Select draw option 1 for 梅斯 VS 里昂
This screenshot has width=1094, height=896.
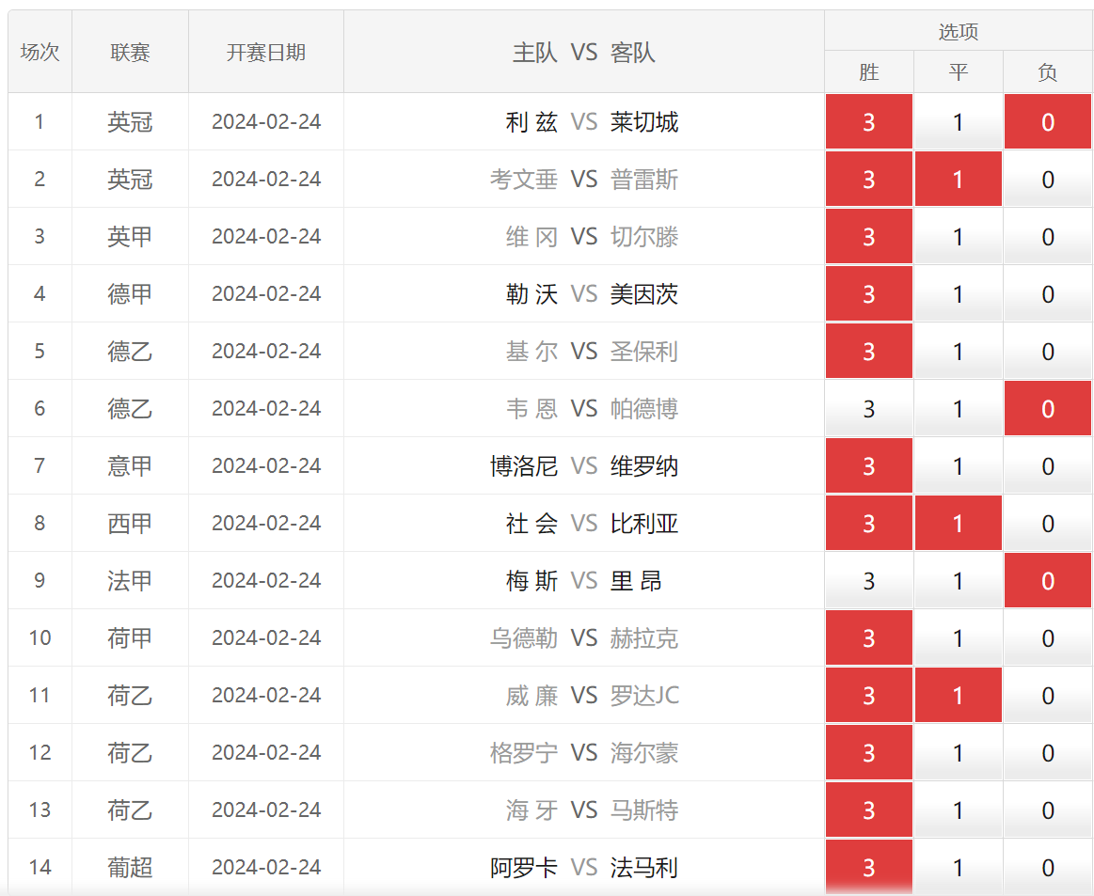point(958,580)
